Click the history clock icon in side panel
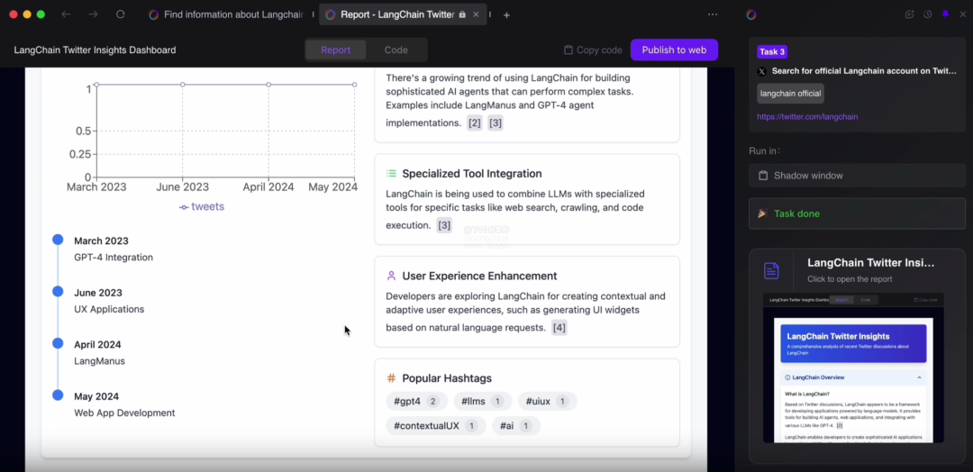The width and height of the screenshot is (973, 472). pos(927,14)
